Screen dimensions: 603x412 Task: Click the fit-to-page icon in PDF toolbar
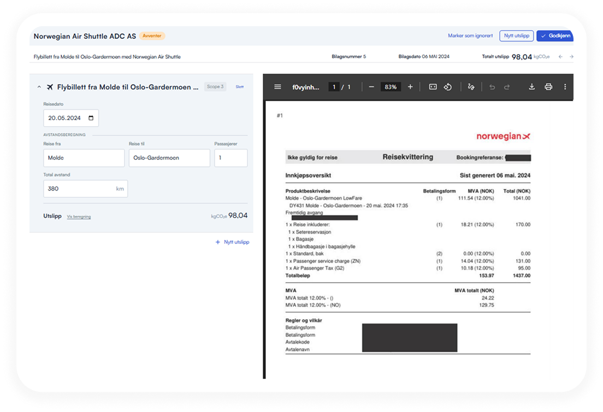point(433,87)
